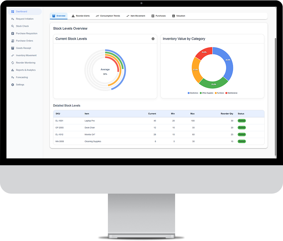283x241 pixels.
Task: Switch to the Valuation tab
Action: (179, 16)
